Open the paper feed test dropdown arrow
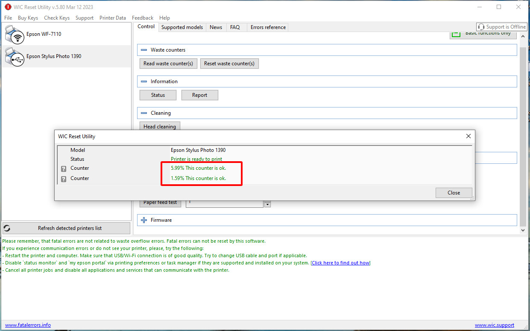The image size is (530, 331). click(268, 204)
